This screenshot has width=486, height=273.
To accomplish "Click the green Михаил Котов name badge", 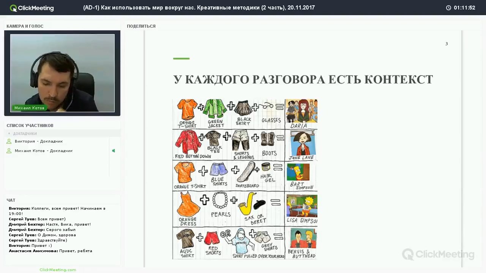I will [x=29, y=108].
